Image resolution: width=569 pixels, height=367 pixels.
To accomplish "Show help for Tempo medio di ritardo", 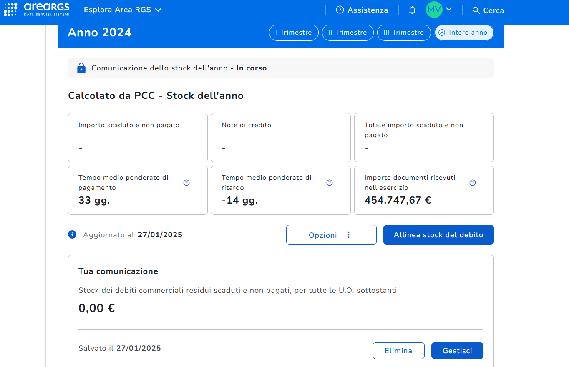I will (x=330, y=183).
